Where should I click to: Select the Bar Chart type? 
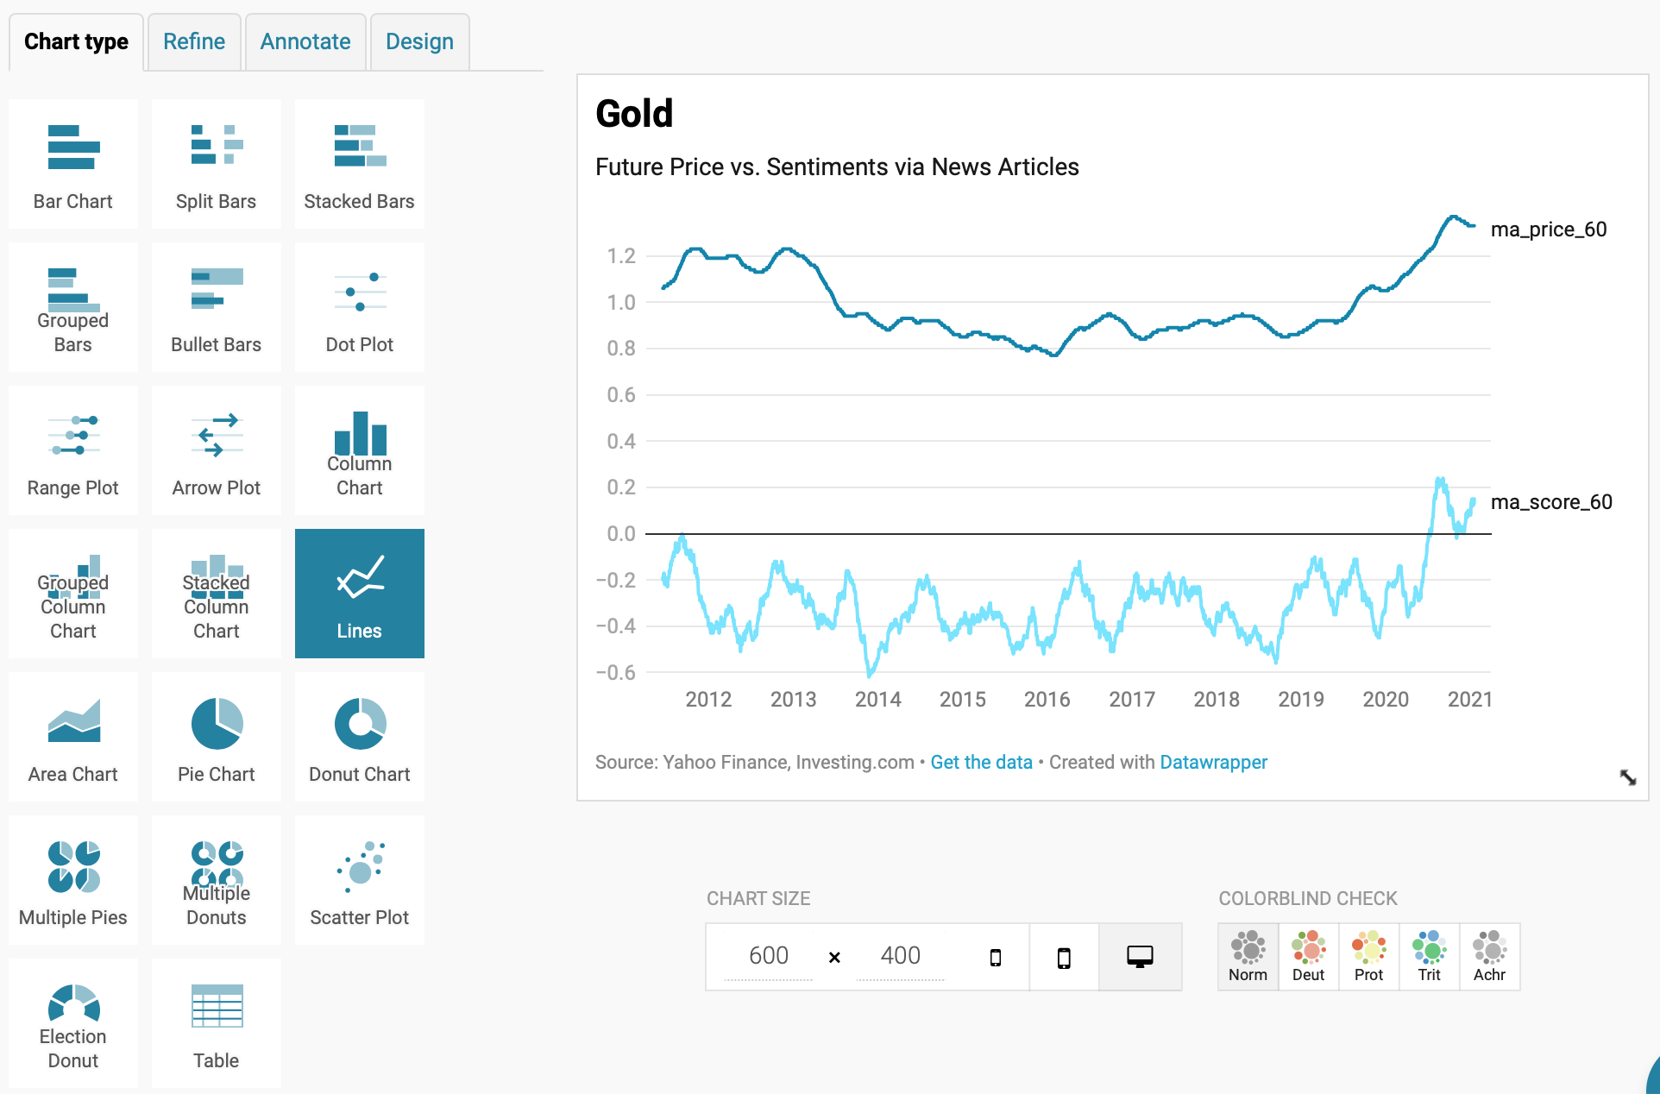pos(73,164)
